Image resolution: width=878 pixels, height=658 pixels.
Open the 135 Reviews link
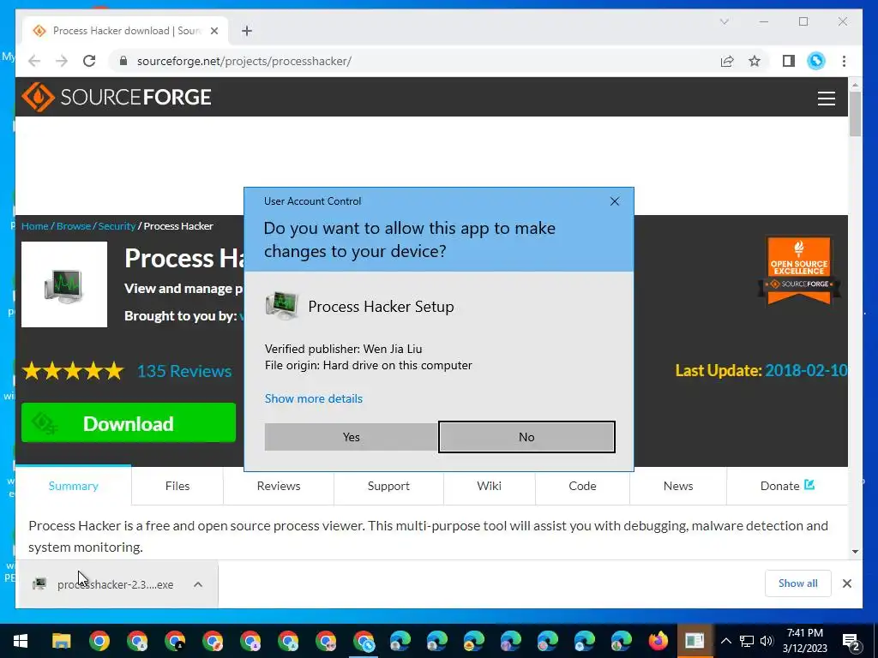(x=184, y=371)
